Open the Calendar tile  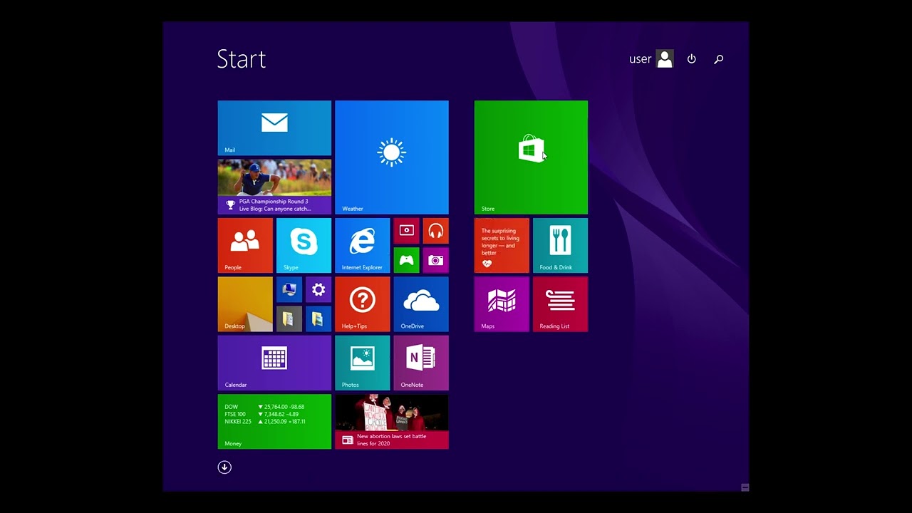274,363
